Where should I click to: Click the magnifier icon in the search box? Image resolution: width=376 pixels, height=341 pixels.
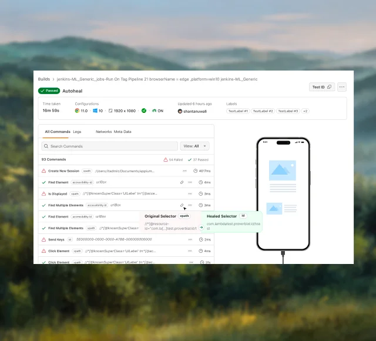pos(46,146)
